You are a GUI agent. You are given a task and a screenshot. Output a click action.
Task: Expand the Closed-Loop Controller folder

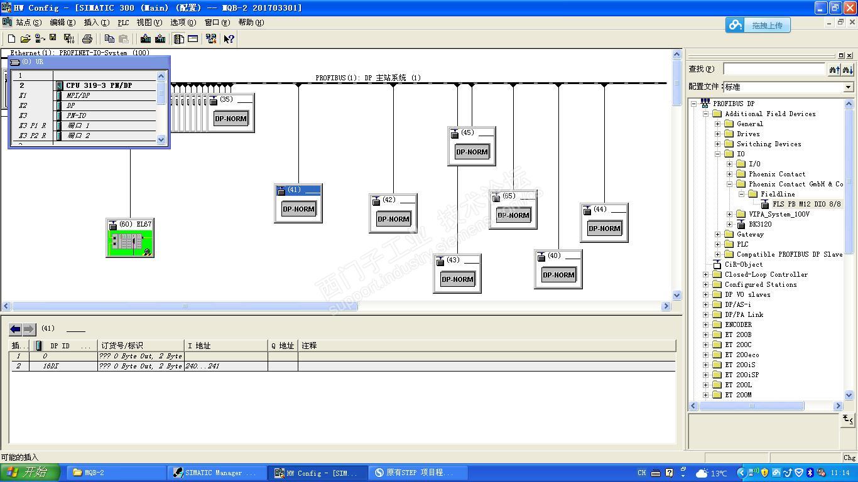(x=706, y=274)
